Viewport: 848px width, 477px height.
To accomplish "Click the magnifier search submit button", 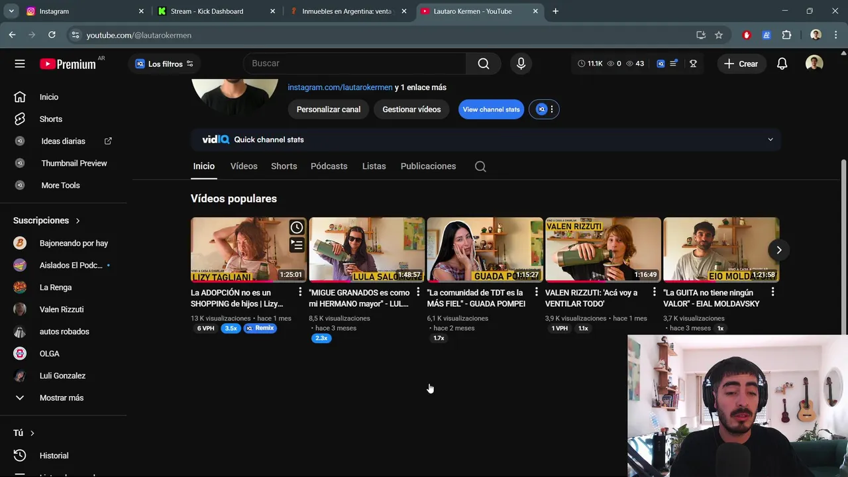I will coord(484,64).
